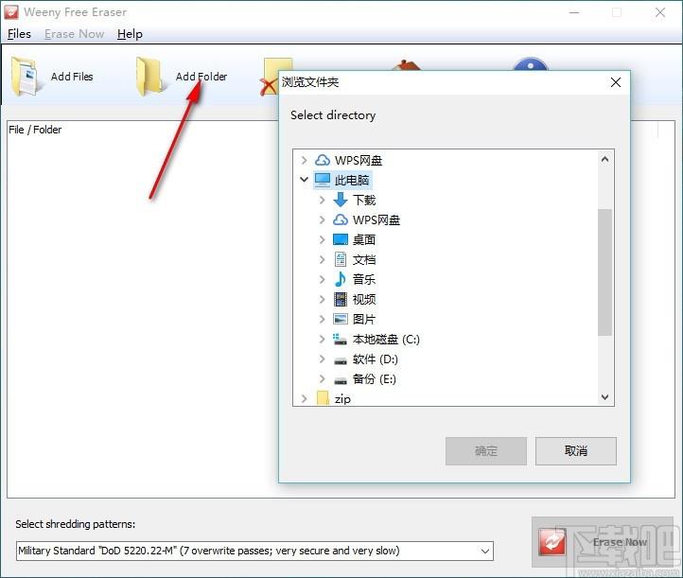Image resolution: width=683 pixels, height=578 pixels.
Task: Click the 下载 blue arrow icon
Action: [341, 200]
